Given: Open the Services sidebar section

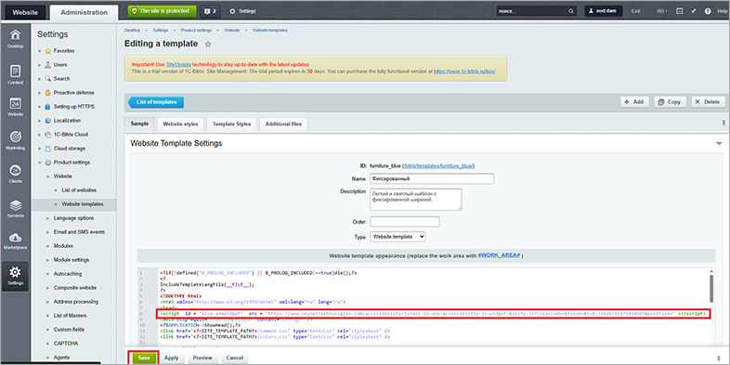Looking at the screenshot, I should coord(16,209).
